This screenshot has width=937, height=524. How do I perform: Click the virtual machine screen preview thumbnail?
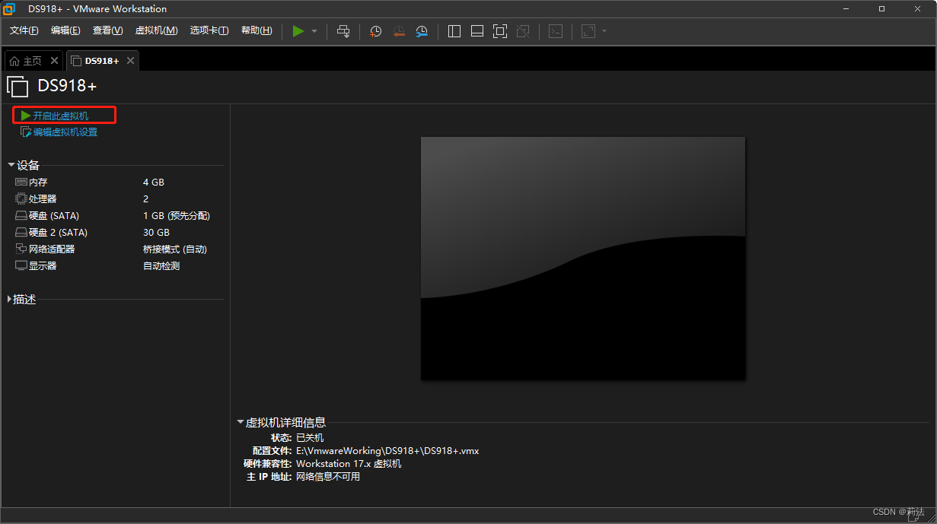pos(583,259)
